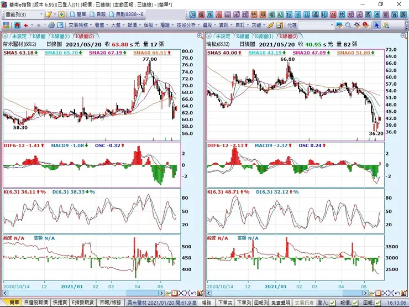Screen dimensions: 409x307
Task: Click the red back arrow
Action: point(26,25)
